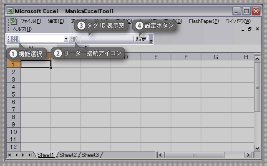Go to next sheet tab arrow

coord(23,155)
